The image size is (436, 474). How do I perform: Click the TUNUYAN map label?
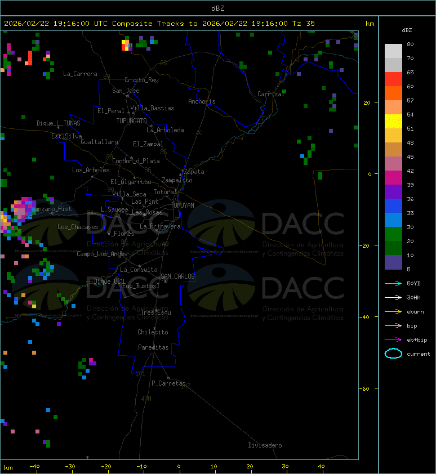tap(183, 205)
